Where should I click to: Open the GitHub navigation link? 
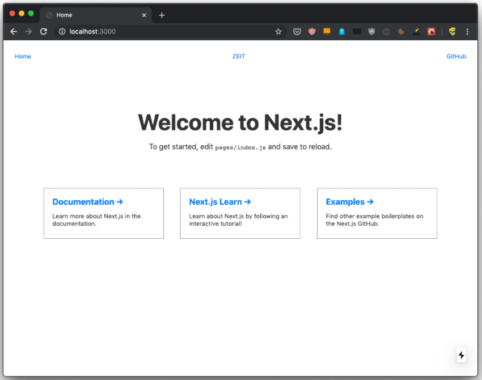tap(456, 56)
